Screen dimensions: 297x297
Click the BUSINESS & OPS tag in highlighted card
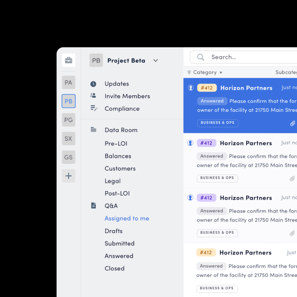coord(217,123)
